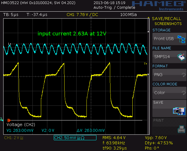This screenshot has height=151, width=187.
Task: Select the Front USB storage button
Action: [x=169, y=39]
